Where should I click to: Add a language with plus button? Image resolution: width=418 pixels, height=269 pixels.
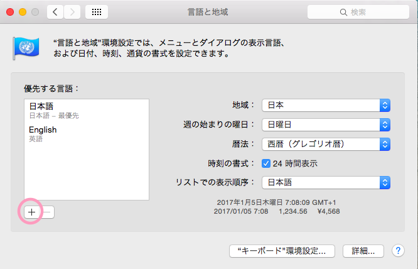32,212
